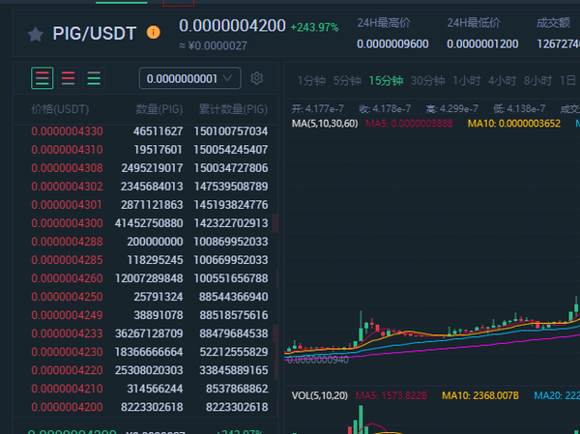The width and height of the screenshot is (580, 434).
Task: Select the 5分钟 chart interval
Action: pos(346,81)
